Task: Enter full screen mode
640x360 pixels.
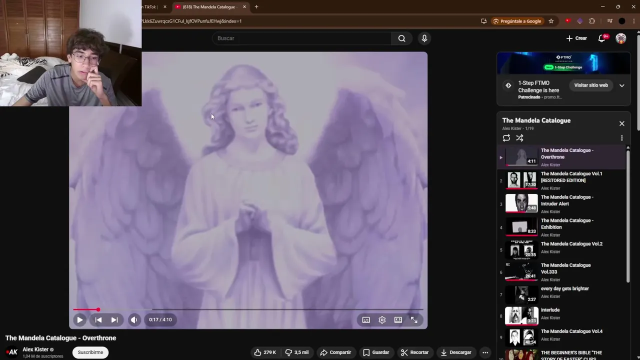Action: point(414,320)
